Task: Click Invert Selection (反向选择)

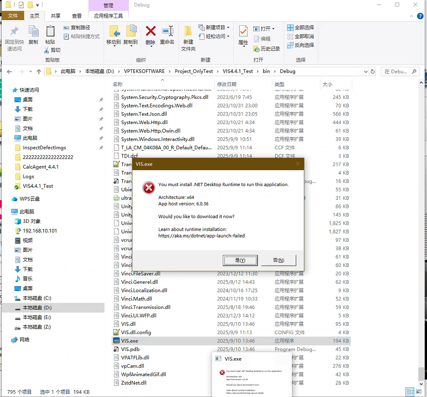Action: pos(300,45)
